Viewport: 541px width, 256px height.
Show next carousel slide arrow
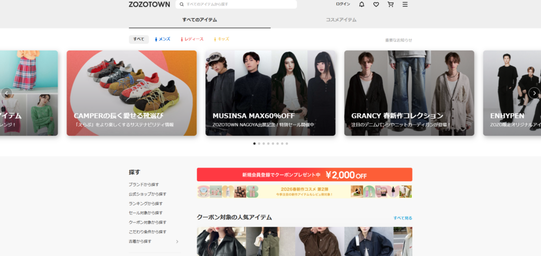pos(534,93)
